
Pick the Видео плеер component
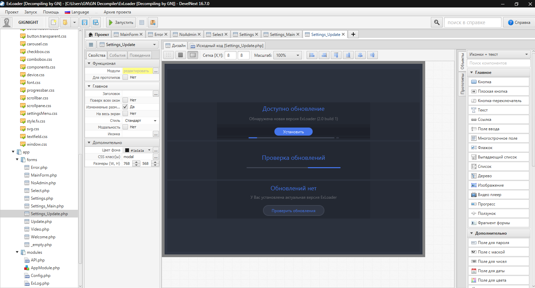[498, 195]
